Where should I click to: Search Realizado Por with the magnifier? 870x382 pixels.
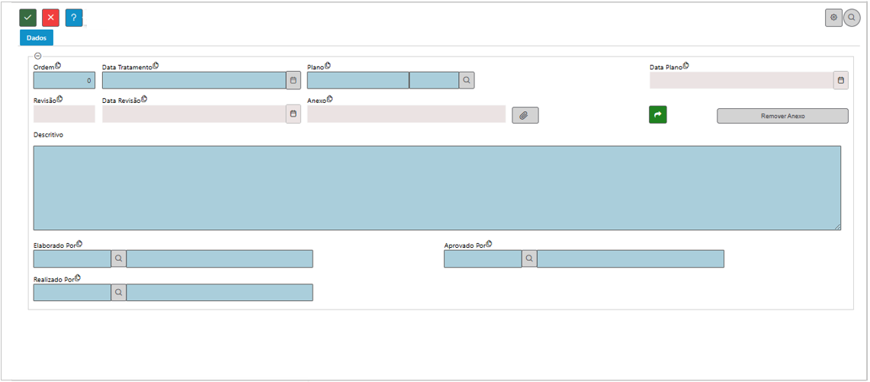pyautogui.click(x=119, y=292)
